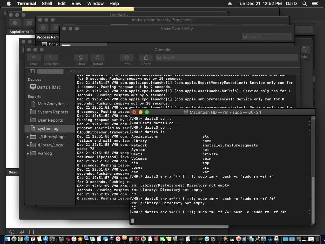Open iTunes from the Dock
The height and width of the screenshot is (244, 325).
[74, 239]
